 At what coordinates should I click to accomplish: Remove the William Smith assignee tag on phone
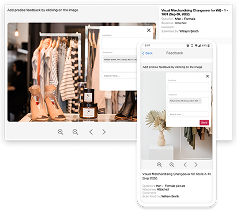coord(200,101)
